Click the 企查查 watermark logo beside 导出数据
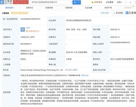This screenshot has width=136, height=107. click(x=131, y=13)
